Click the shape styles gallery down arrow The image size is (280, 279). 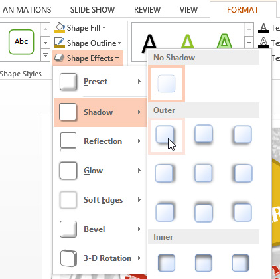pos(45,43)
